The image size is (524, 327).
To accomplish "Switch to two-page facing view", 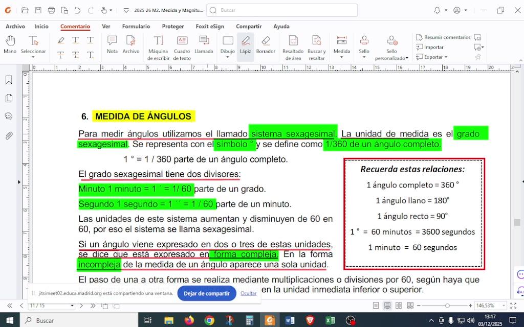I will (399, 306).
